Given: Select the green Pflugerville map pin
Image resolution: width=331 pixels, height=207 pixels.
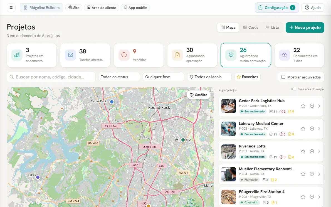Looking at the screenshot, I should click(183, 140).
